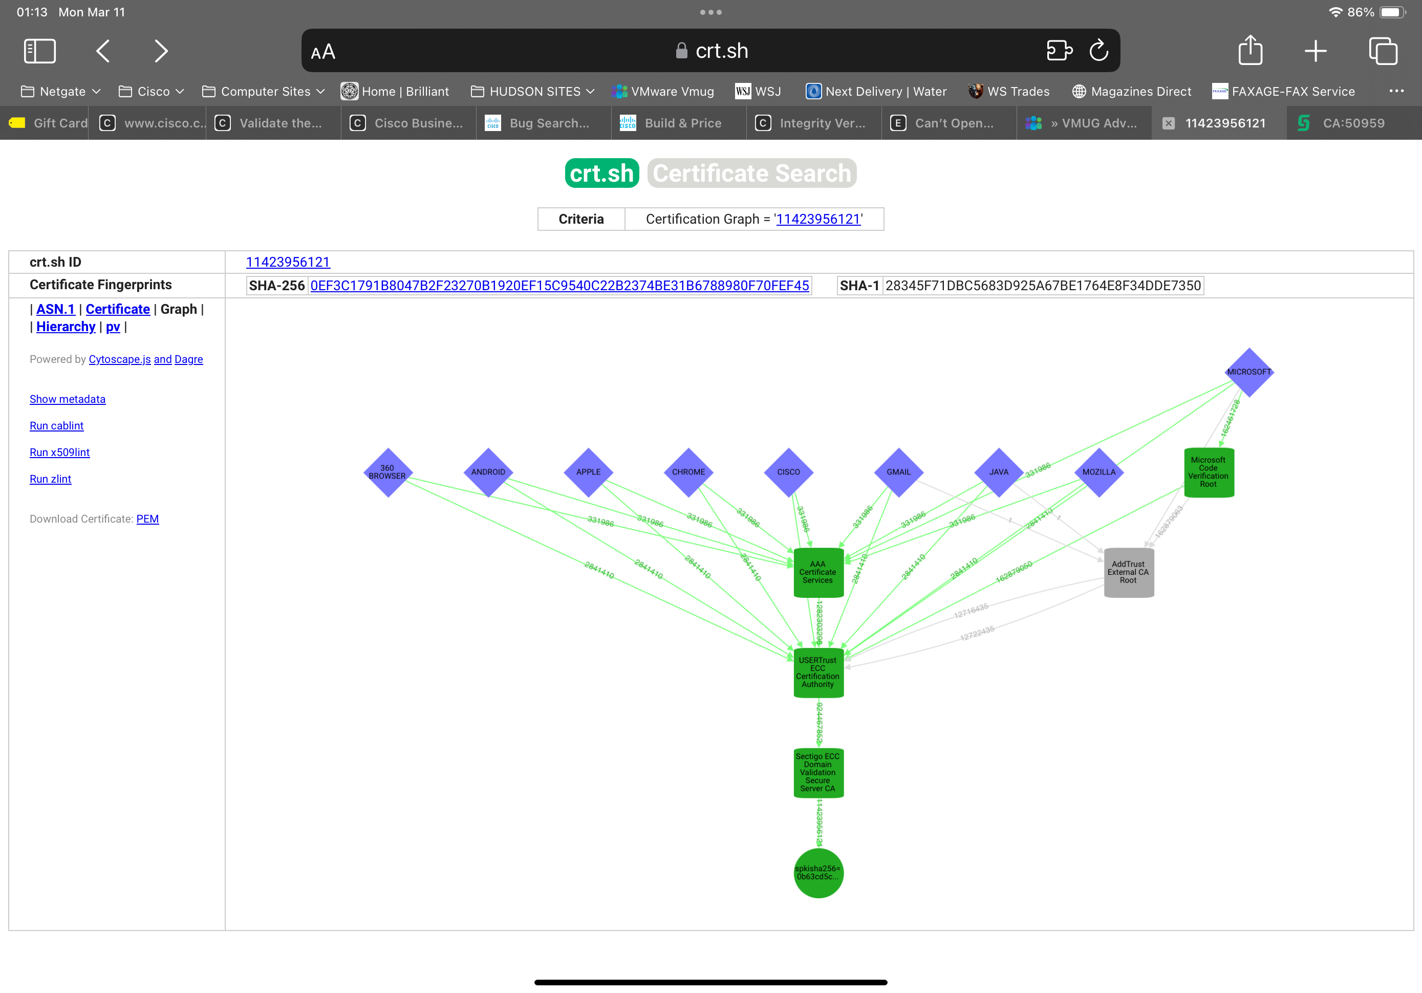Switch to the Bug Search tab

(549, 123)
